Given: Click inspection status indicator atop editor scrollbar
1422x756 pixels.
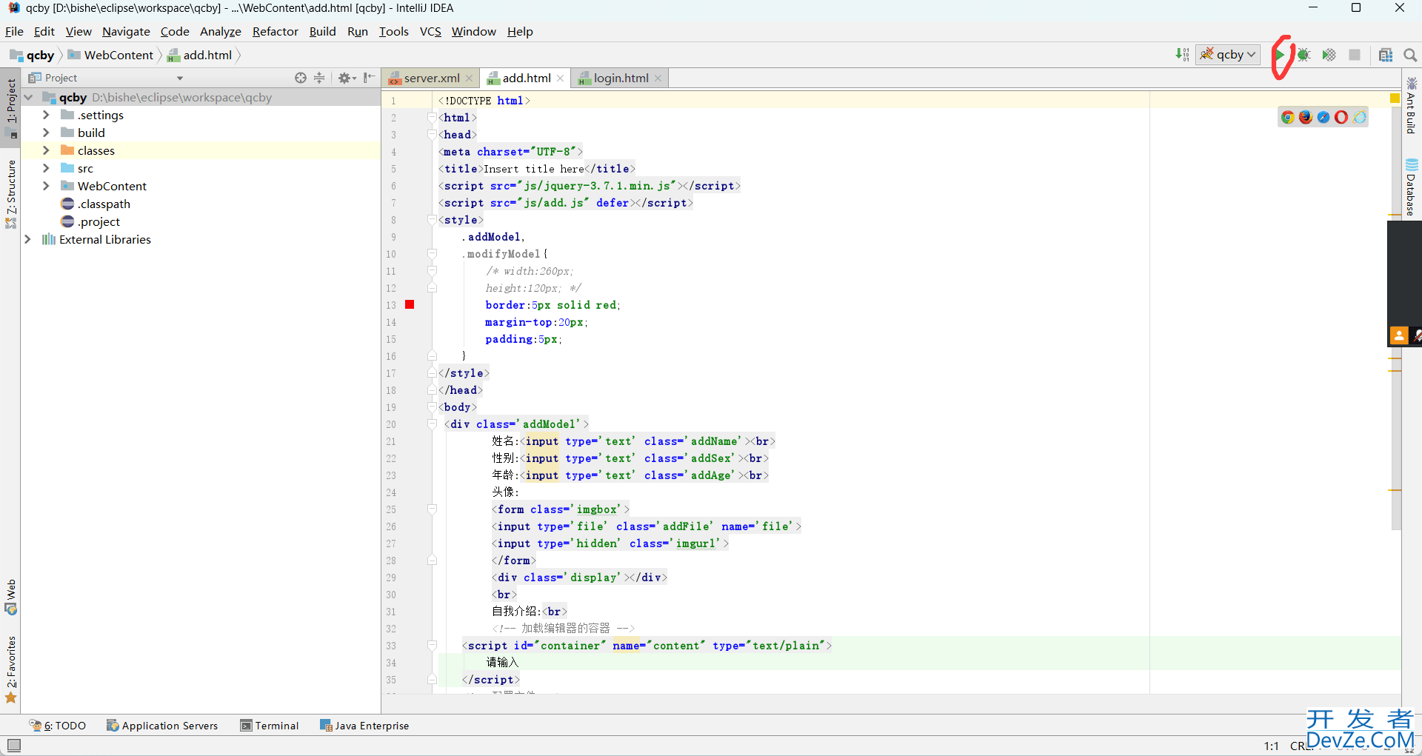Looking at the screenshot, I should click(1395, 98).
